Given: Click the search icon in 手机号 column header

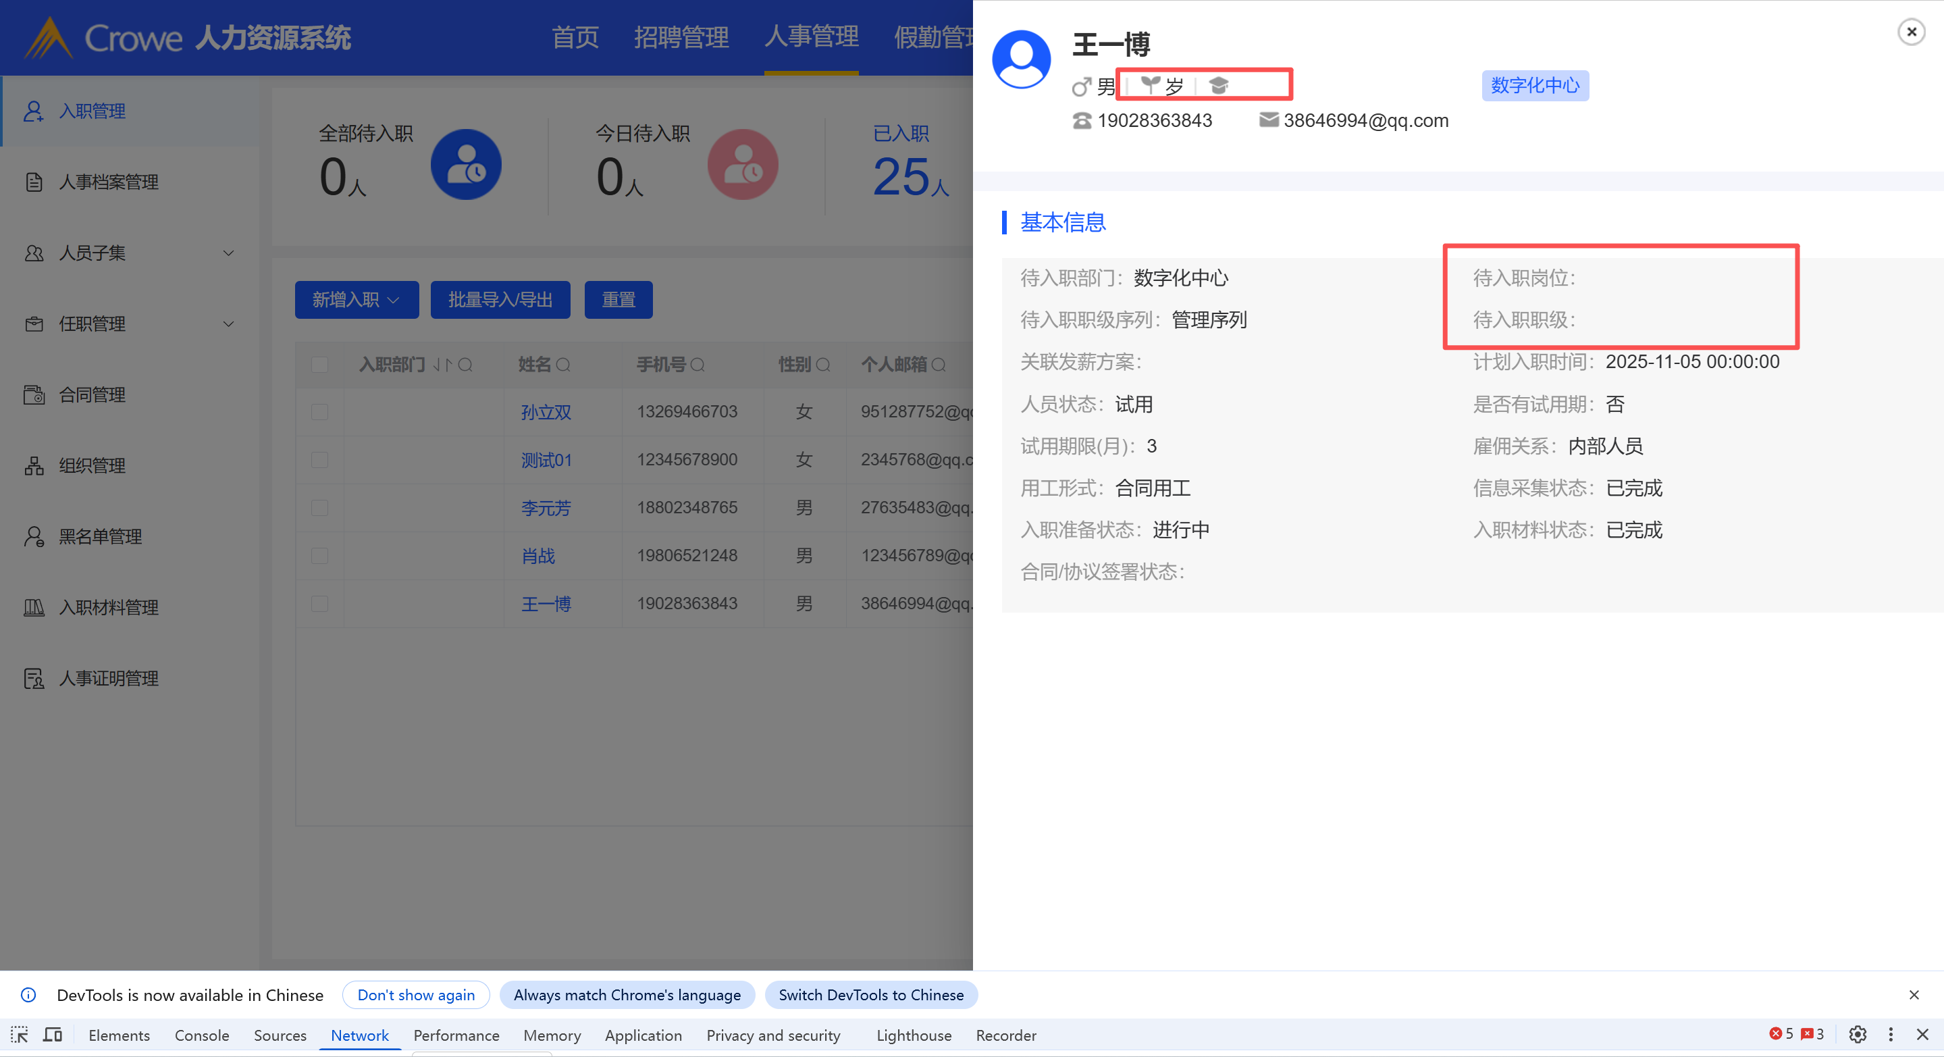Looking at the screenshot, I should [698, 365].
